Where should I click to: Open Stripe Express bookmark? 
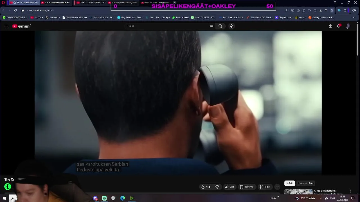click(284, 17)
